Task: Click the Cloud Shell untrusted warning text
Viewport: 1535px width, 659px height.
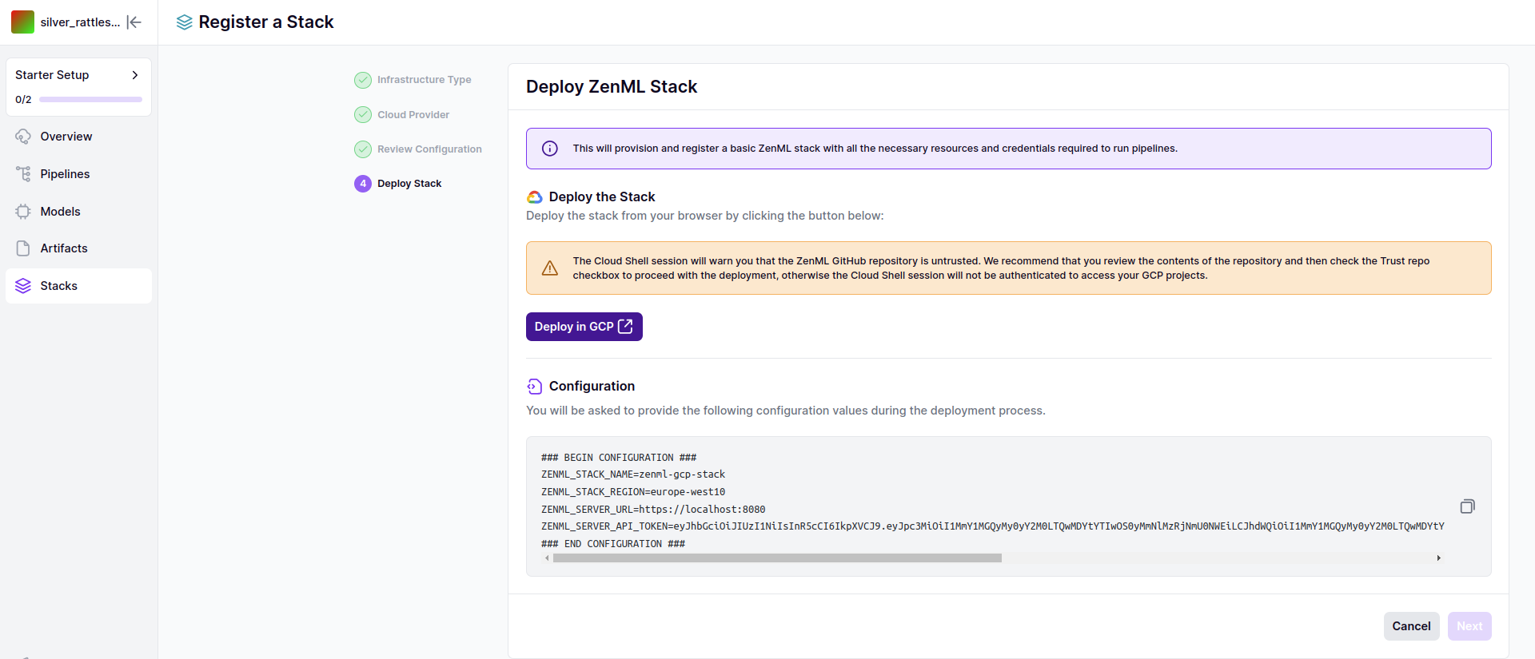Action: coord(1001,268)
